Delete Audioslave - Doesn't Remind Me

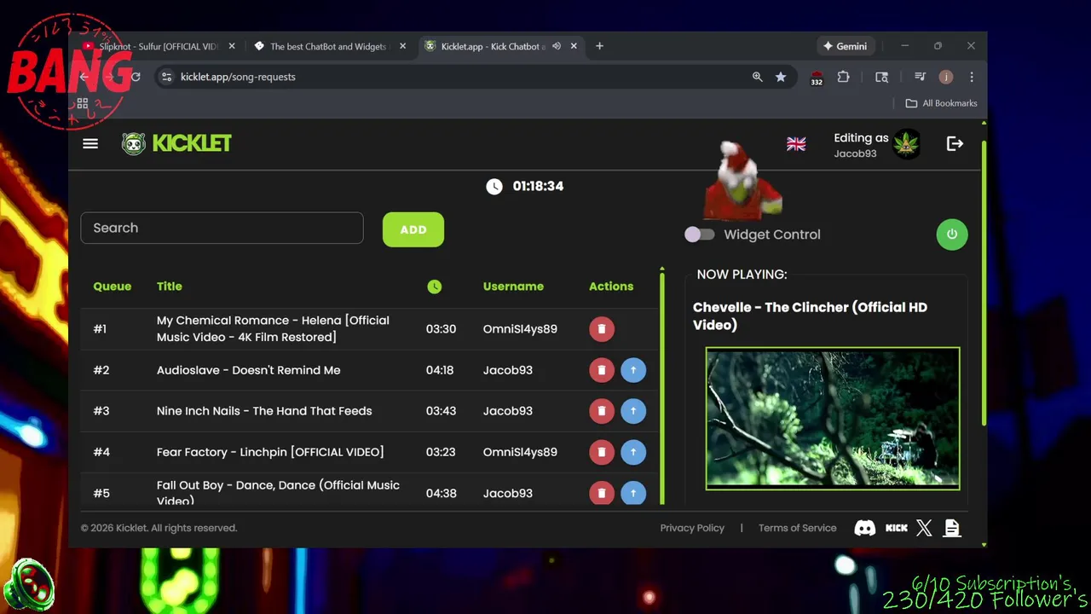pos(602,370)
